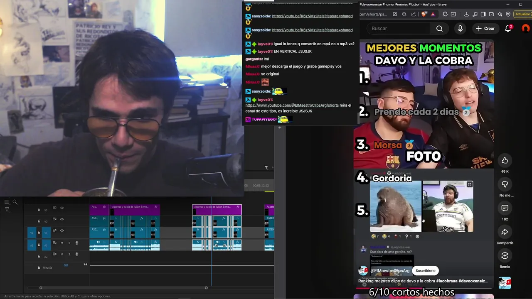Image resolution: width=532 pixels, height=299 pixels.
Task: Mute the A1 audio track
Action: [62, 243]
